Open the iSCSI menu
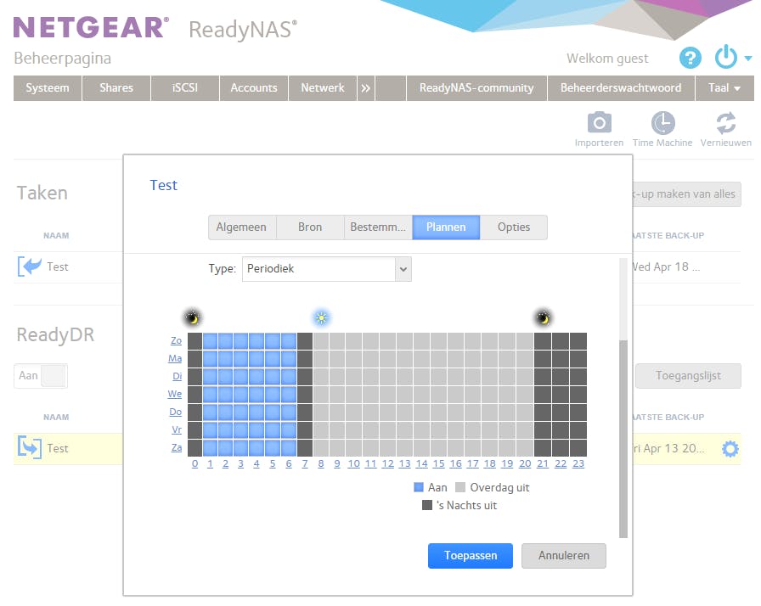 [x=185, y=87]
